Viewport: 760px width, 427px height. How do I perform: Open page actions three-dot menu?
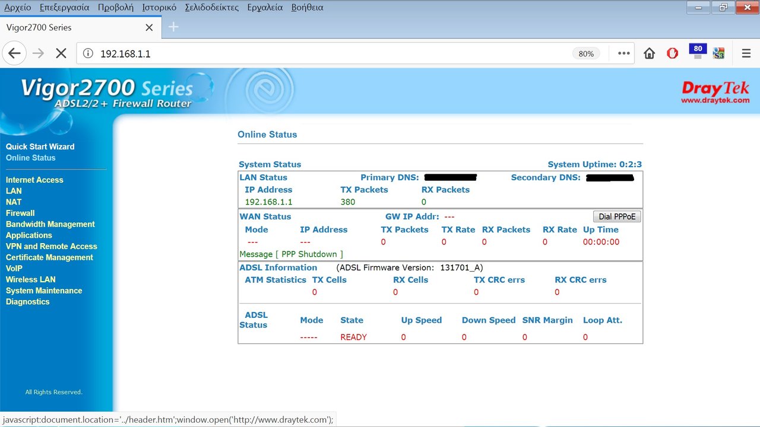(623, 53)
